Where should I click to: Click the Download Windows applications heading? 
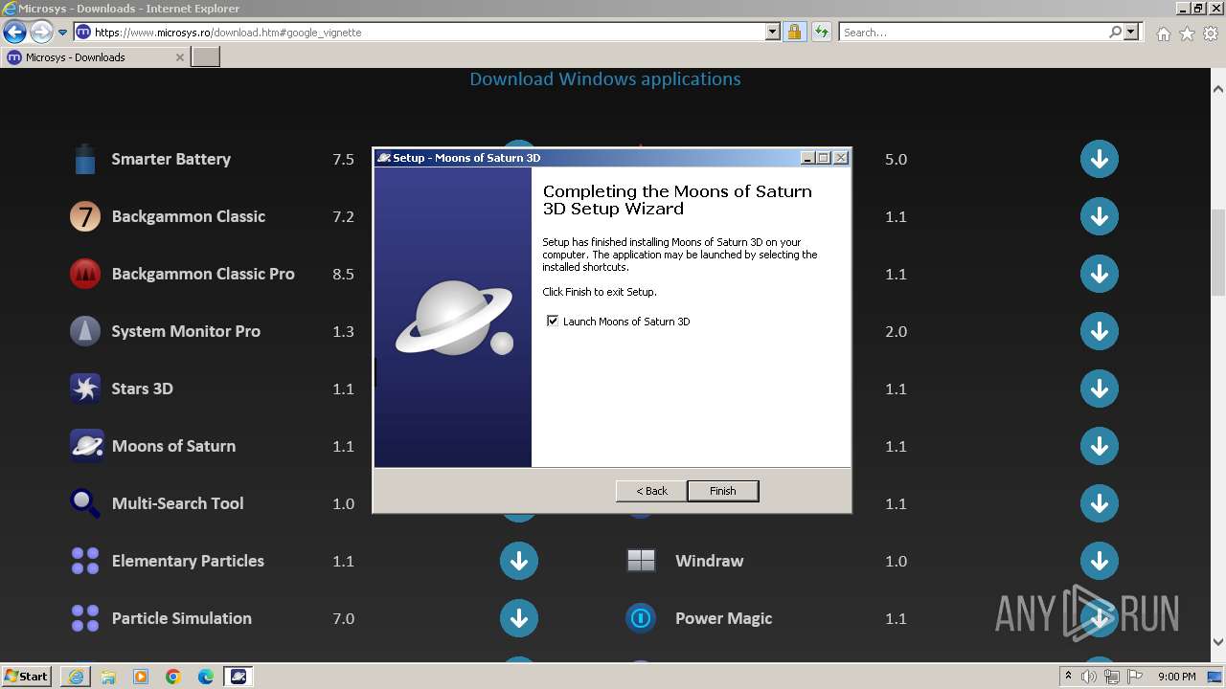(x=605, y=79)
